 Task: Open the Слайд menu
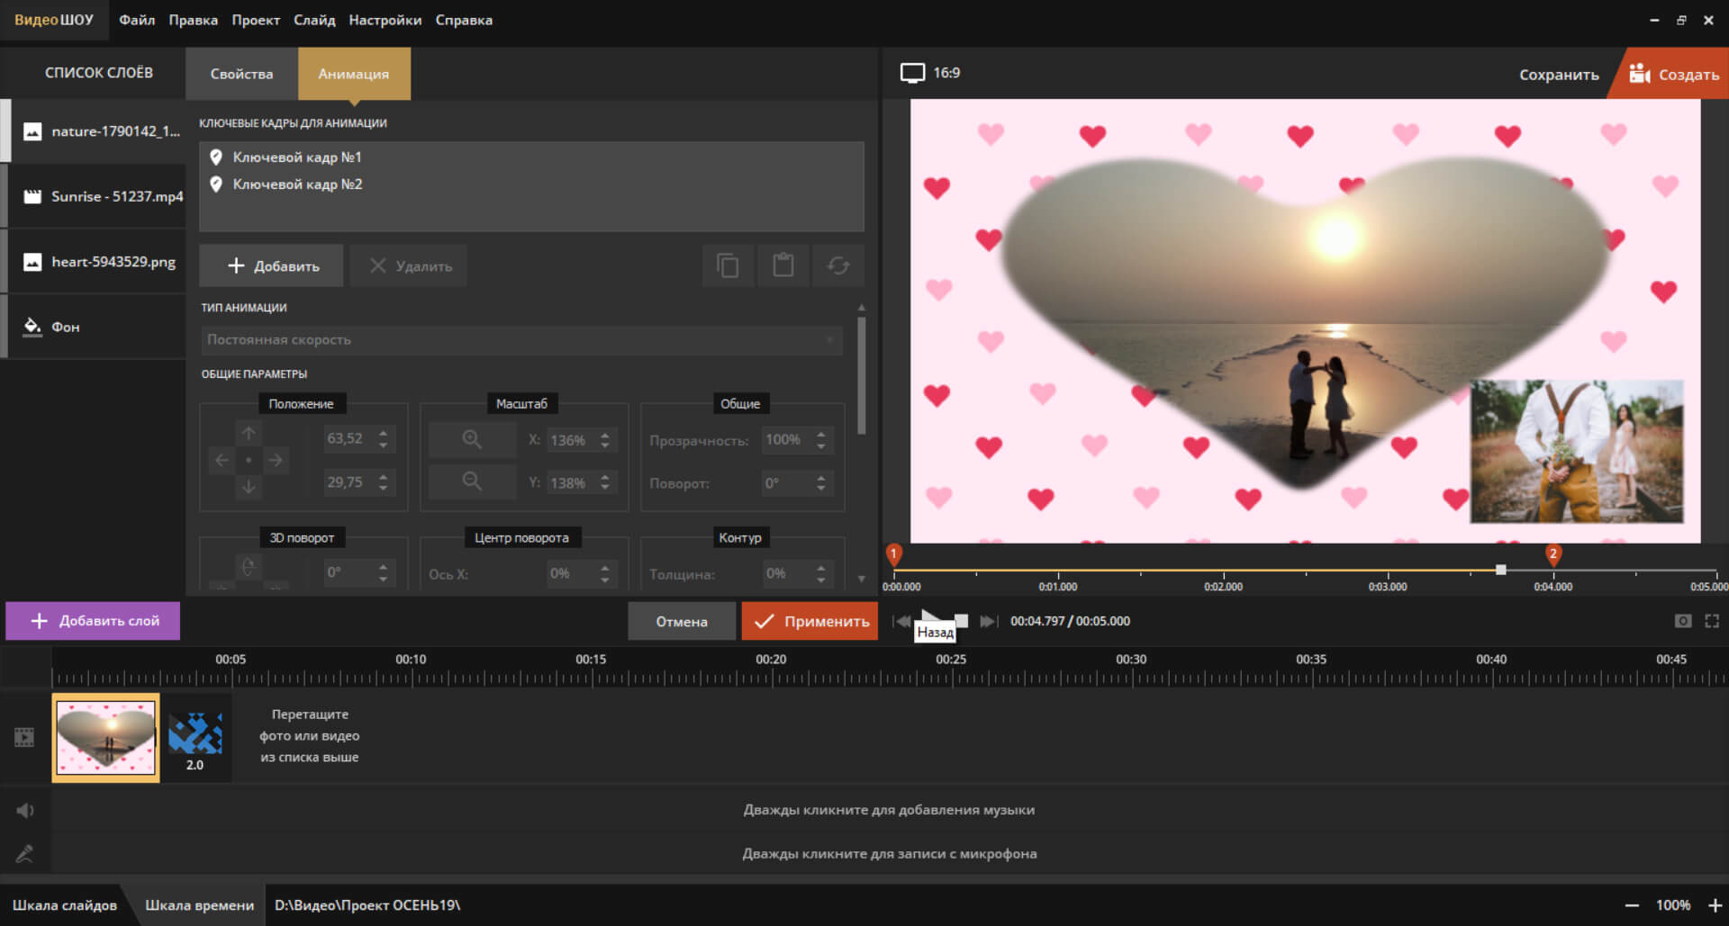[x=314, y=20]
